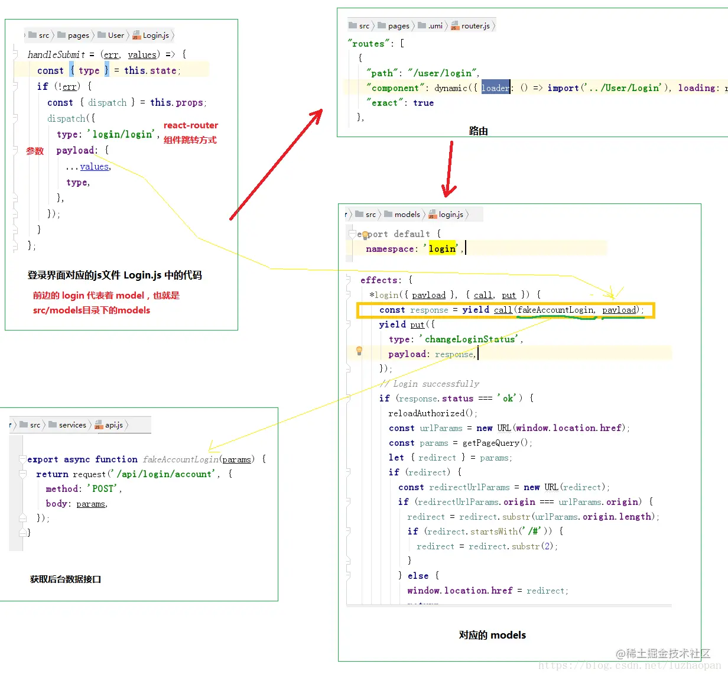Open the services breadcrumb segment
728x677 pixels.
click(x=73, y=425)
